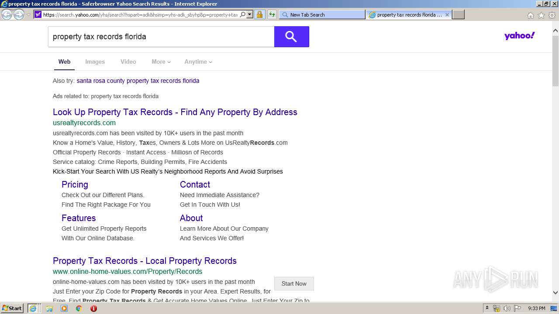This screenshot has width=559, height=314.
Task: Click 'Service catalog: Crime Reports' line
Action: 140,162
